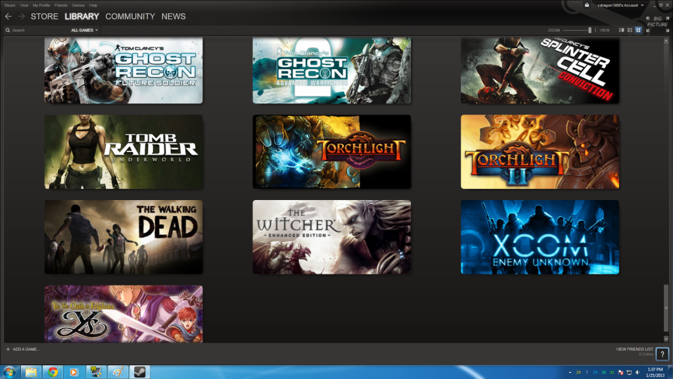This screenshot has width=673, height=379.
Task: Go back with the left arrow
Action: [x=8, y=16]
